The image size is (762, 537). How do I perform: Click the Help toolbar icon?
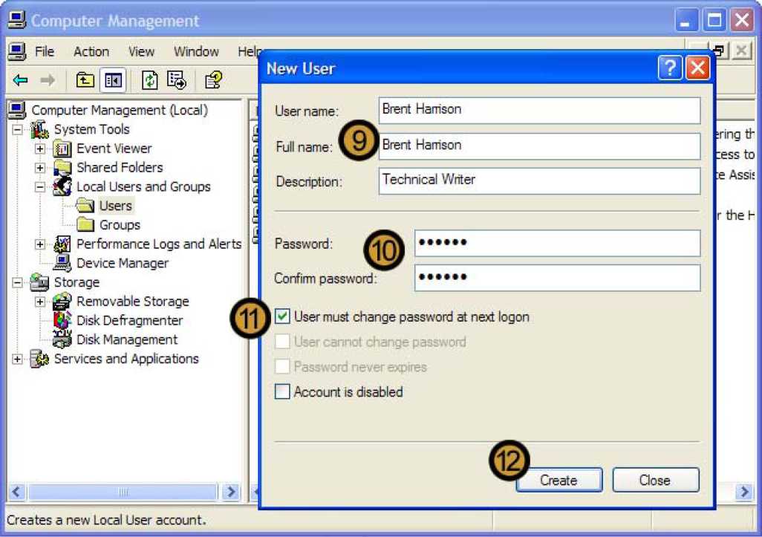pyautogui.click(x=213, y=80)
